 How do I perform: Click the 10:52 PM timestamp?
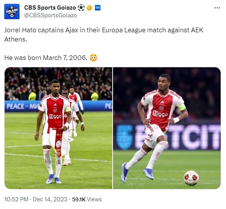17,199
